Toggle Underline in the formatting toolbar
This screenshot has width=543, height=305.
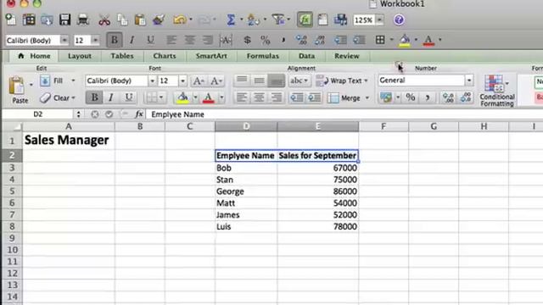click(150, 40)
